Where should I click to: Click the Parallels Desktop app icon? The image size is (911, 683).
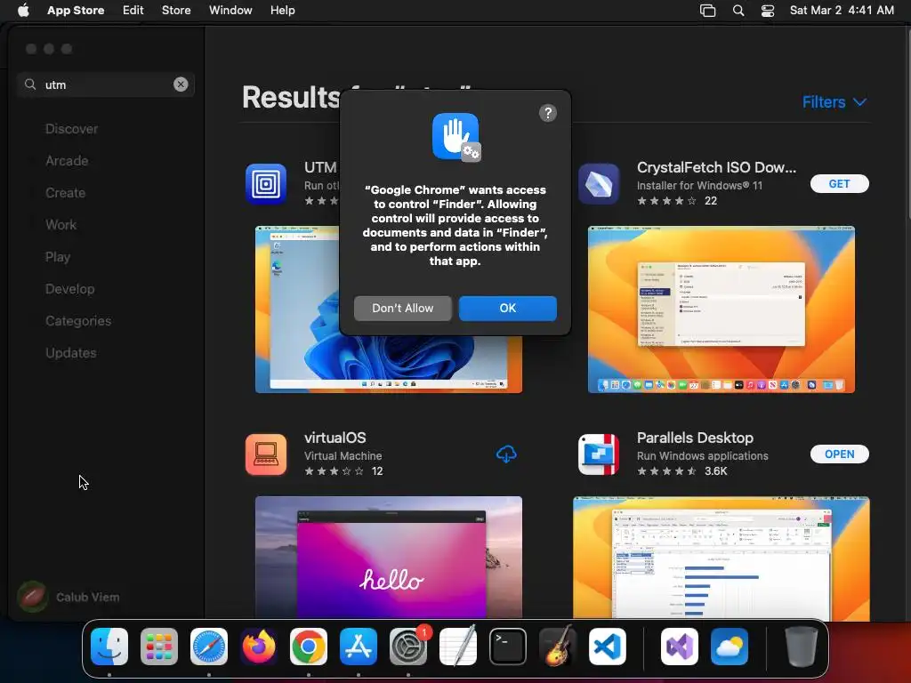coord(599,454)
